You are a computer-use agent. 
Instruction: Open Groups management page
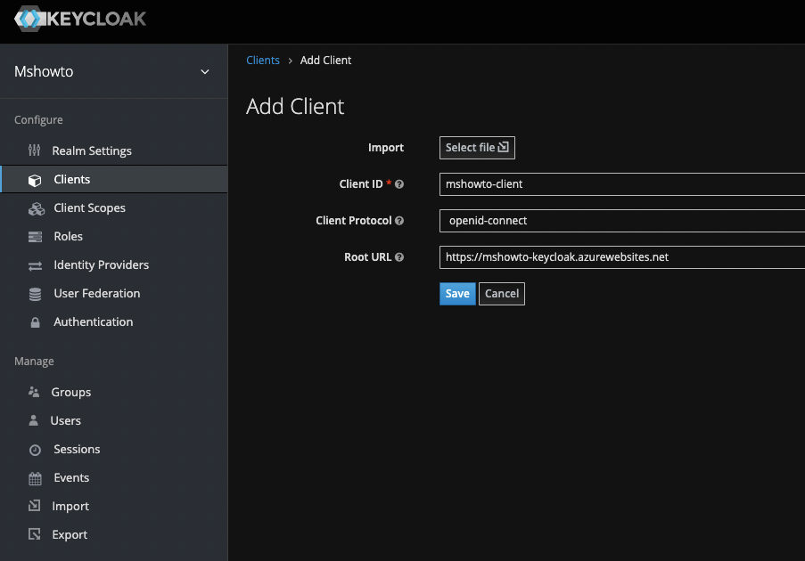pyautogui.click(x=71, y=393)
